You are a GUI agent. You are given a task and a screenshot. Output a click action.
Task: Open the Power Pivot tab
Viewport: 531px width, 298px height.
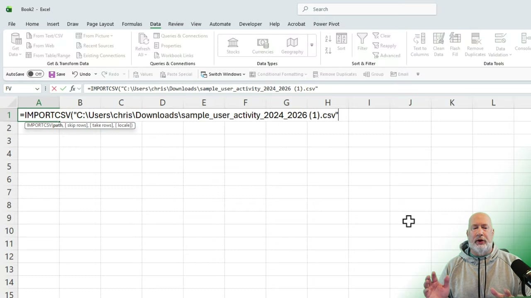(x=326, y=24)
